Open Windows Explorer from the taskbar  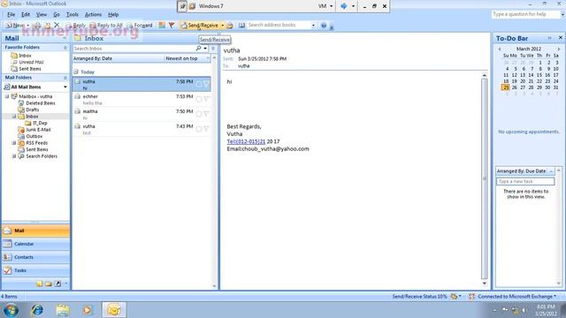63,310
